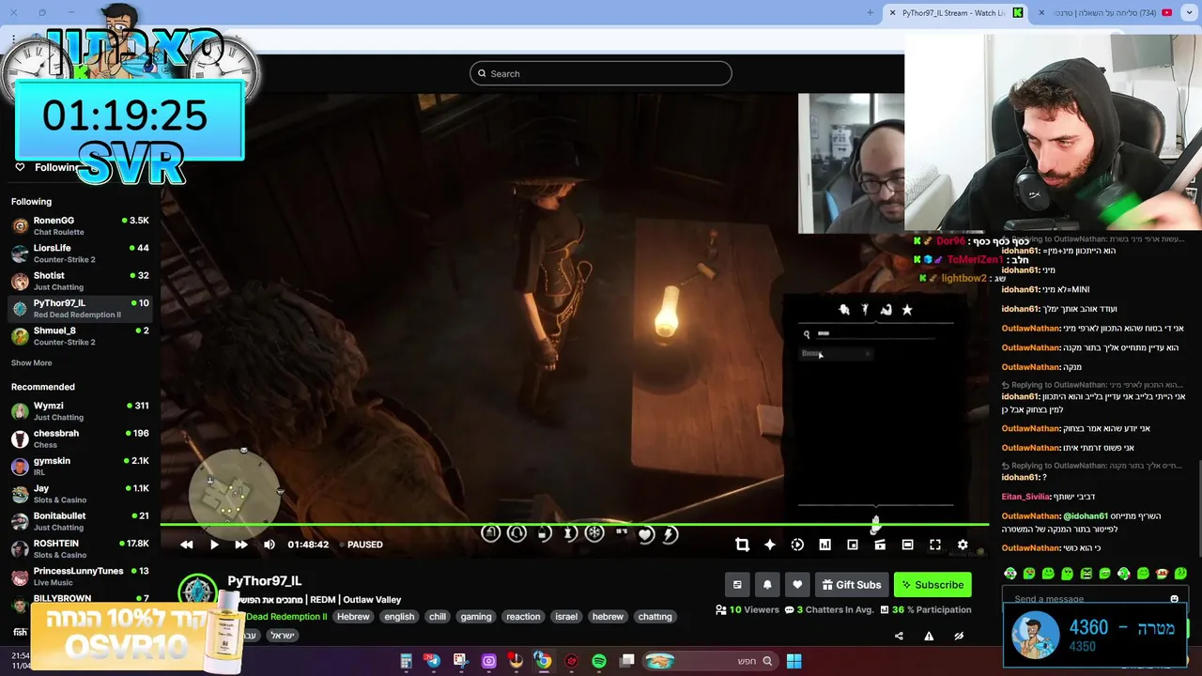The width and height of the screenshot is (1202, 676).
Task: Click the crossed-eye hide icon below stats
Action: 959,636
